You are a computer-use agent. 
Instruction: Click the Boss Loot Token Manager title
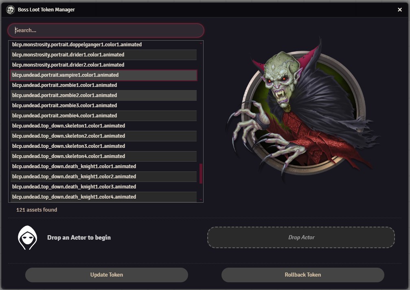(x=46, y=10)
